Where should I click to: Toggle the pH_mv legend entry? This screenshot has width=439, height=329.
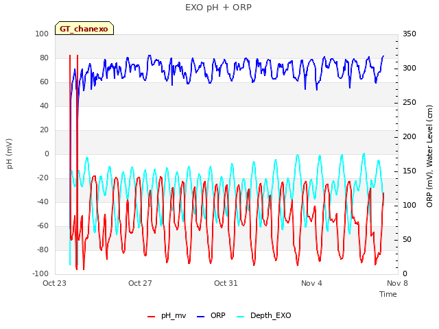click(x=167, y=316)
